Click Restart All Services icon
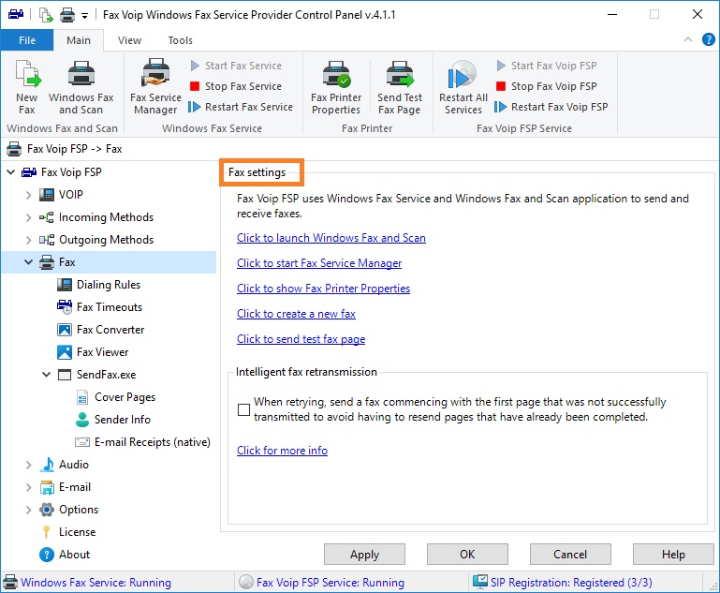This screenshot has height=593, width=720. (463, 87)
